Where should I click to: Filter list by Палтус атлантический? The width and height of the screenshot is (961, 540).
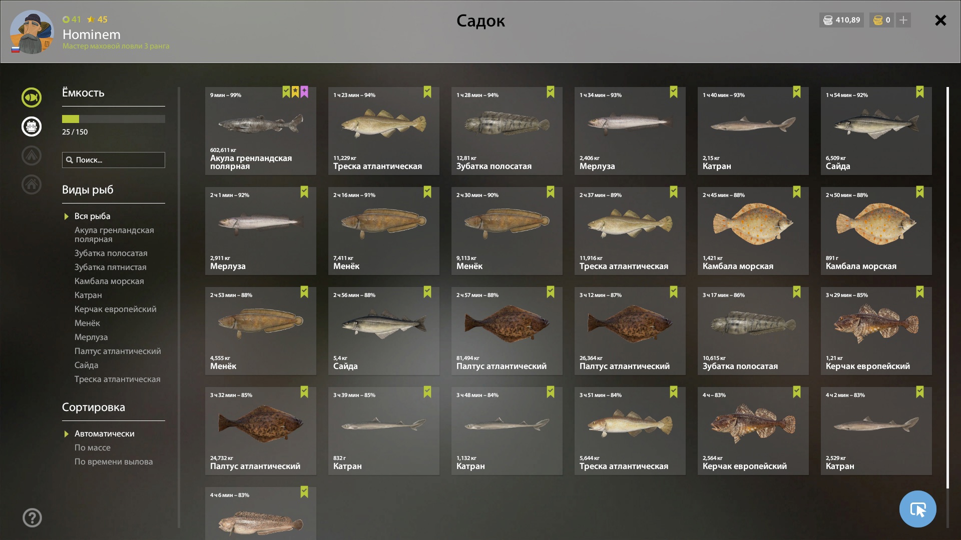[118, 351]
